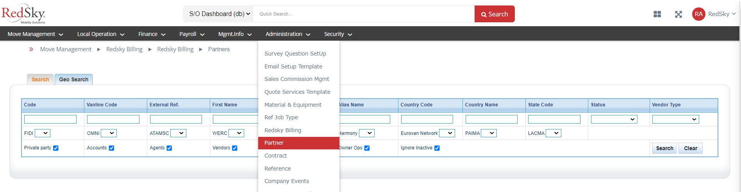Screen dimensions: 741x192
Task: Open the FIDI dropdown
Action: 43,133
